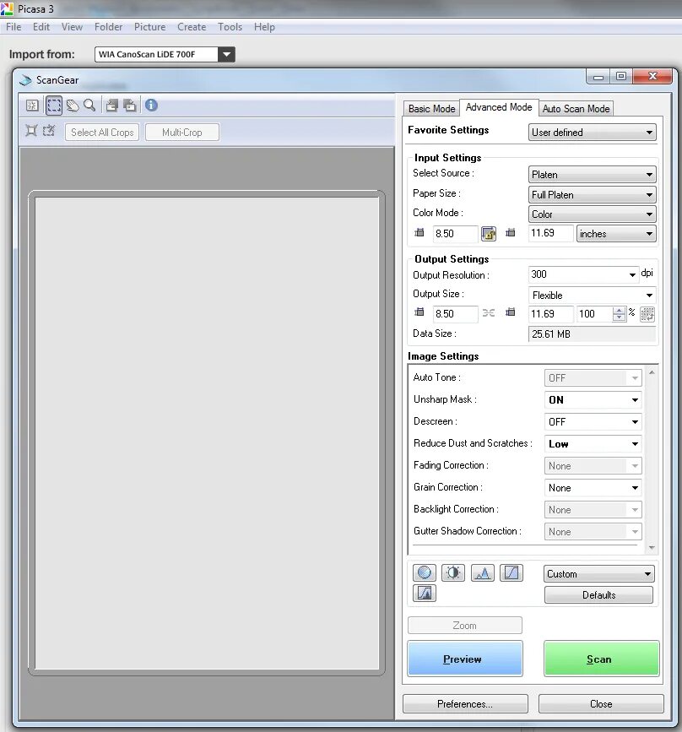This screenshot has height=732, width=682.
Task: Click the Remove Cropping Frame icon
Action: pyautogui.click(x=49, y=131)
